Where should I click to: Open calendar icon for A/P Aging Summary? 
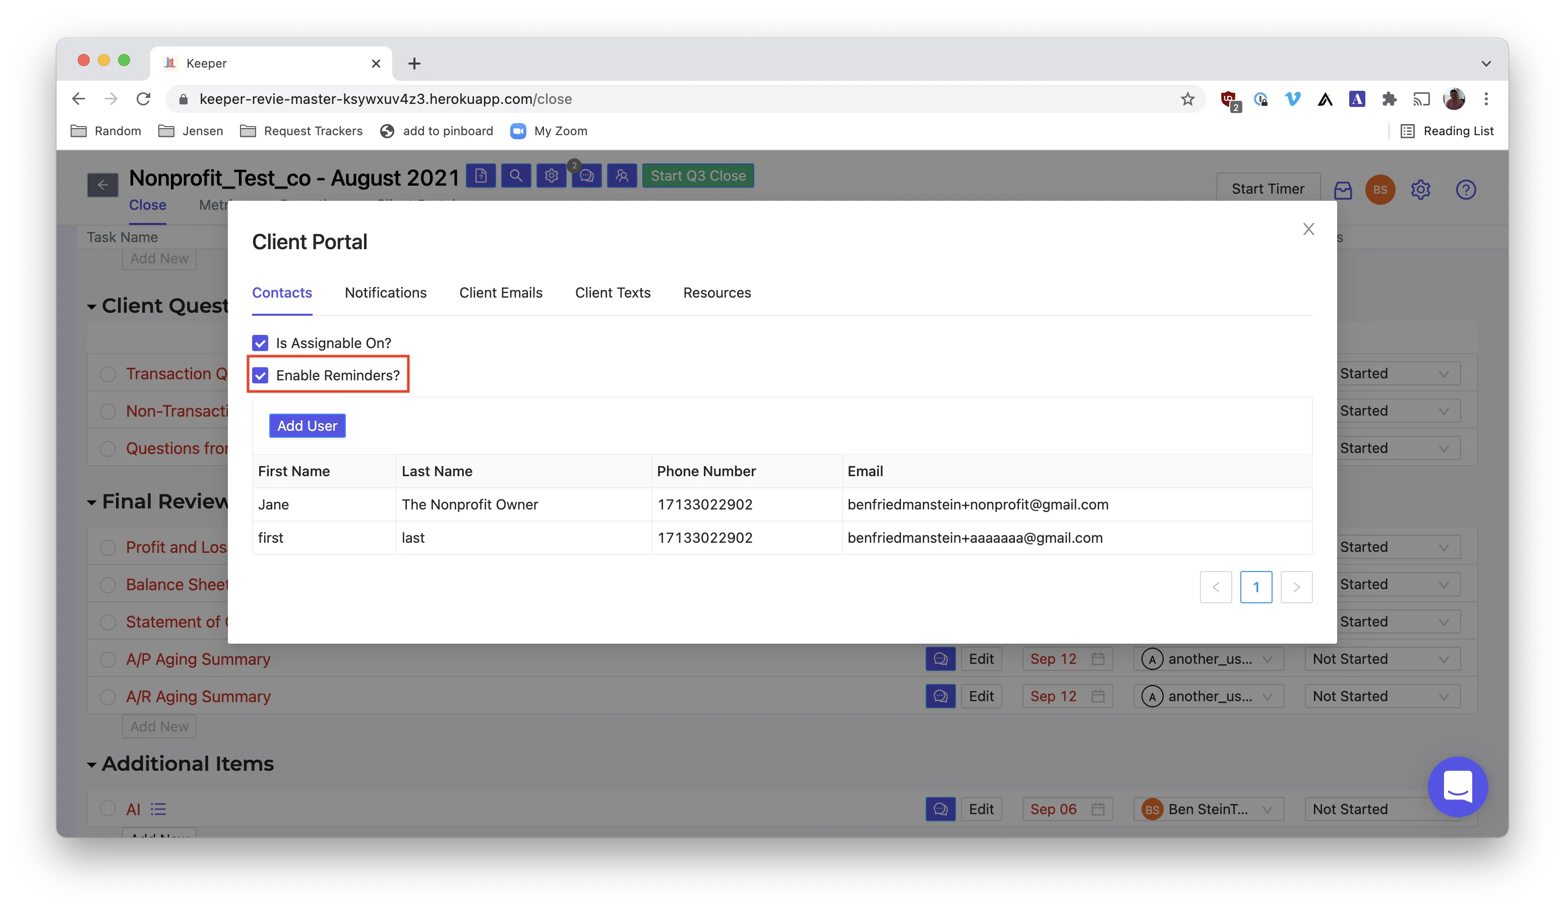[1098, 659]
